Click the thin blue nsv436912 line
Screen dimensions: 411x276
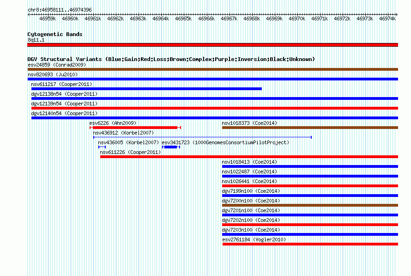point(203,137)
